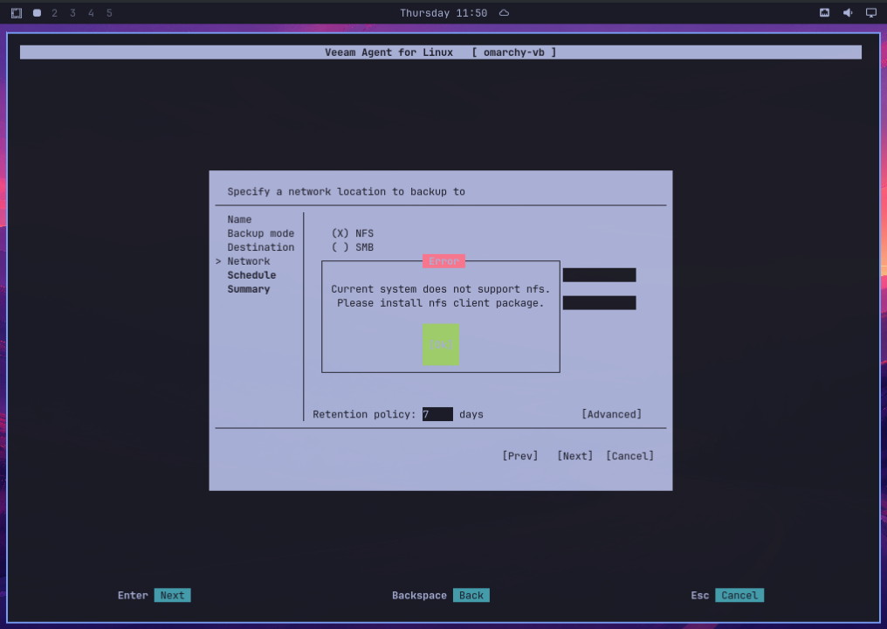Screen dimensions: 887x629
Task: Click the Retention policy days field
Action: [x=437, y=414]
